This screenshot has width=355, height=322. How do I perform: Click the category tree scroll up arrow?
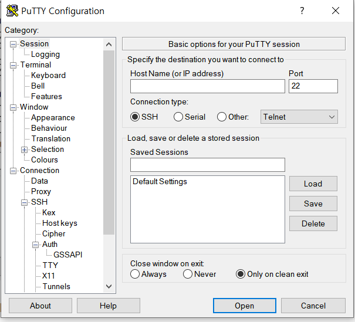[109, 45]
